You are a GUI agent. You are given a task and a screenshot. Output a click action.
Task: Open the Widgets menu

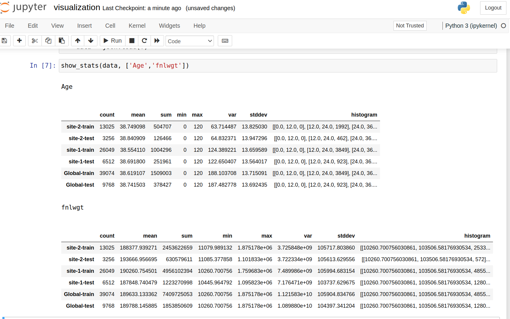[169, 26]
